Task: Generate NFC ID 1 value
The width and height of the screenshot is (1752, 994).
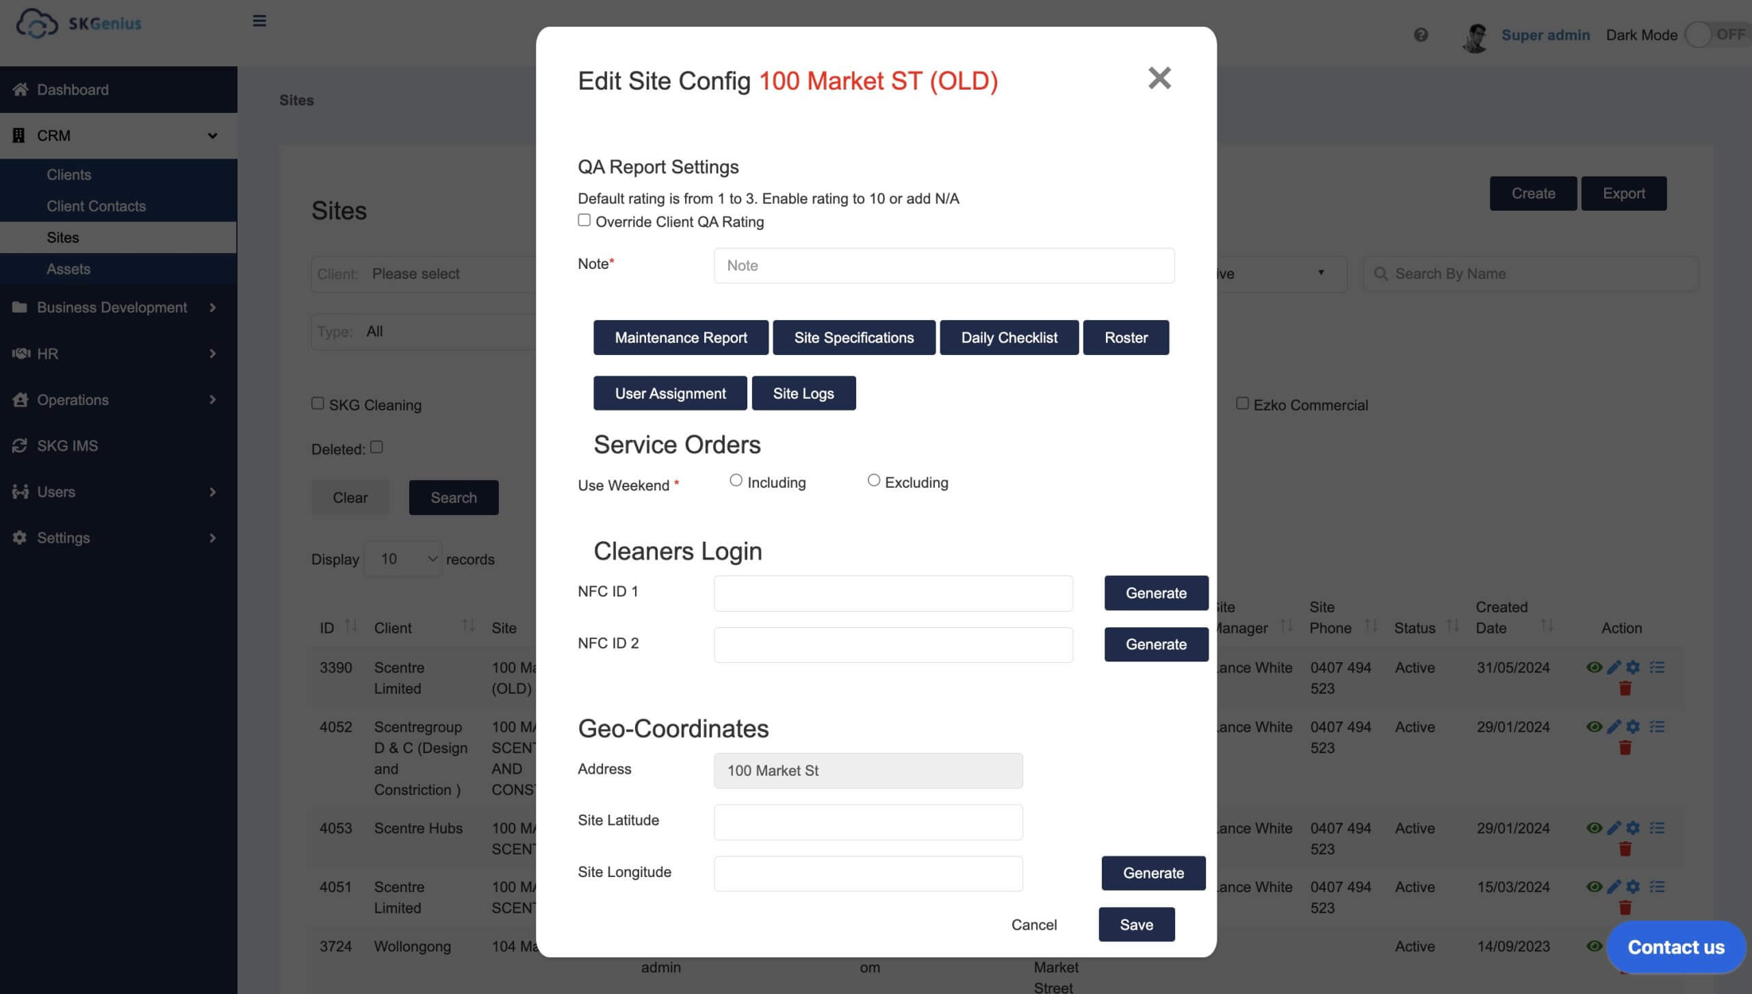Action: click(x=1155, y=592)
